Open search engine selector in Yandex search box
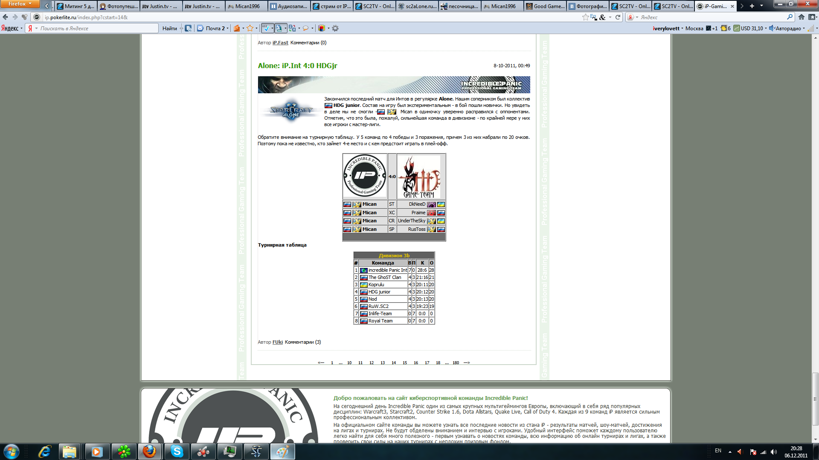The image size is (819, 460). [x=632, y=17]
